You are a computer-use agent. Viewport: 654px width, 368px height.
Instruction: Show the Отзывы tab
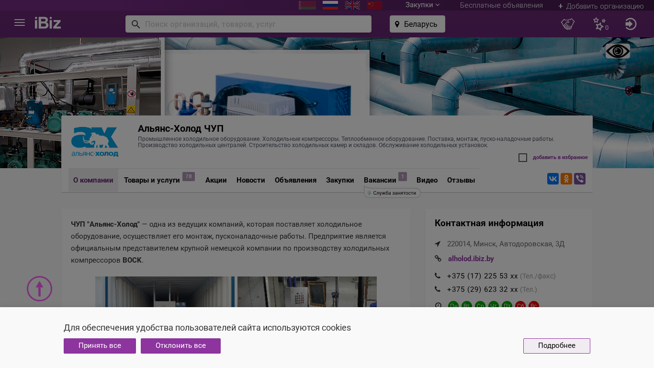(461, 180)
